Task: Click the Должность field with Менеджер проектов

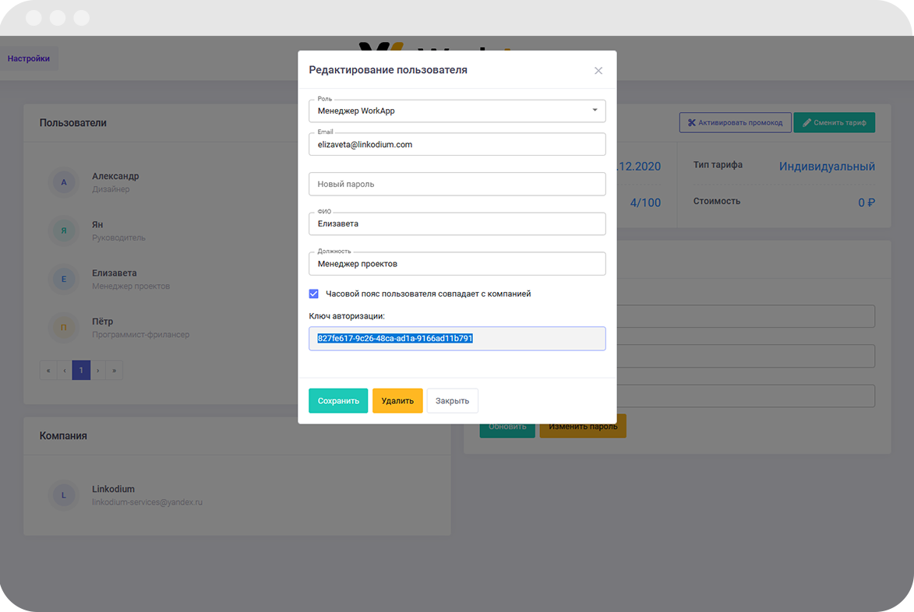Action: [x=457, y=264]
